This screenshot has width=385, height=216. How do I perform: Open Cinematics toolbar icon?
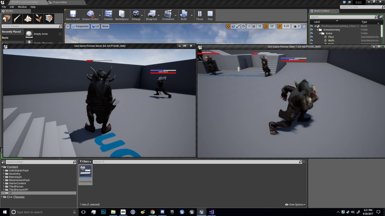tap(168, 15)
